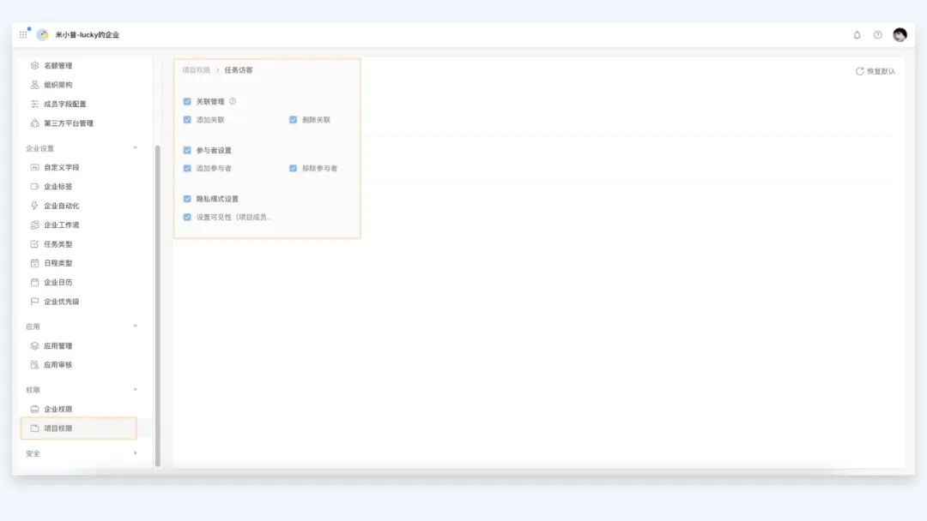Expand the 安全 section
Viewport: 927px width, 521px height.
pyautogui.click(x=136, y=453)
